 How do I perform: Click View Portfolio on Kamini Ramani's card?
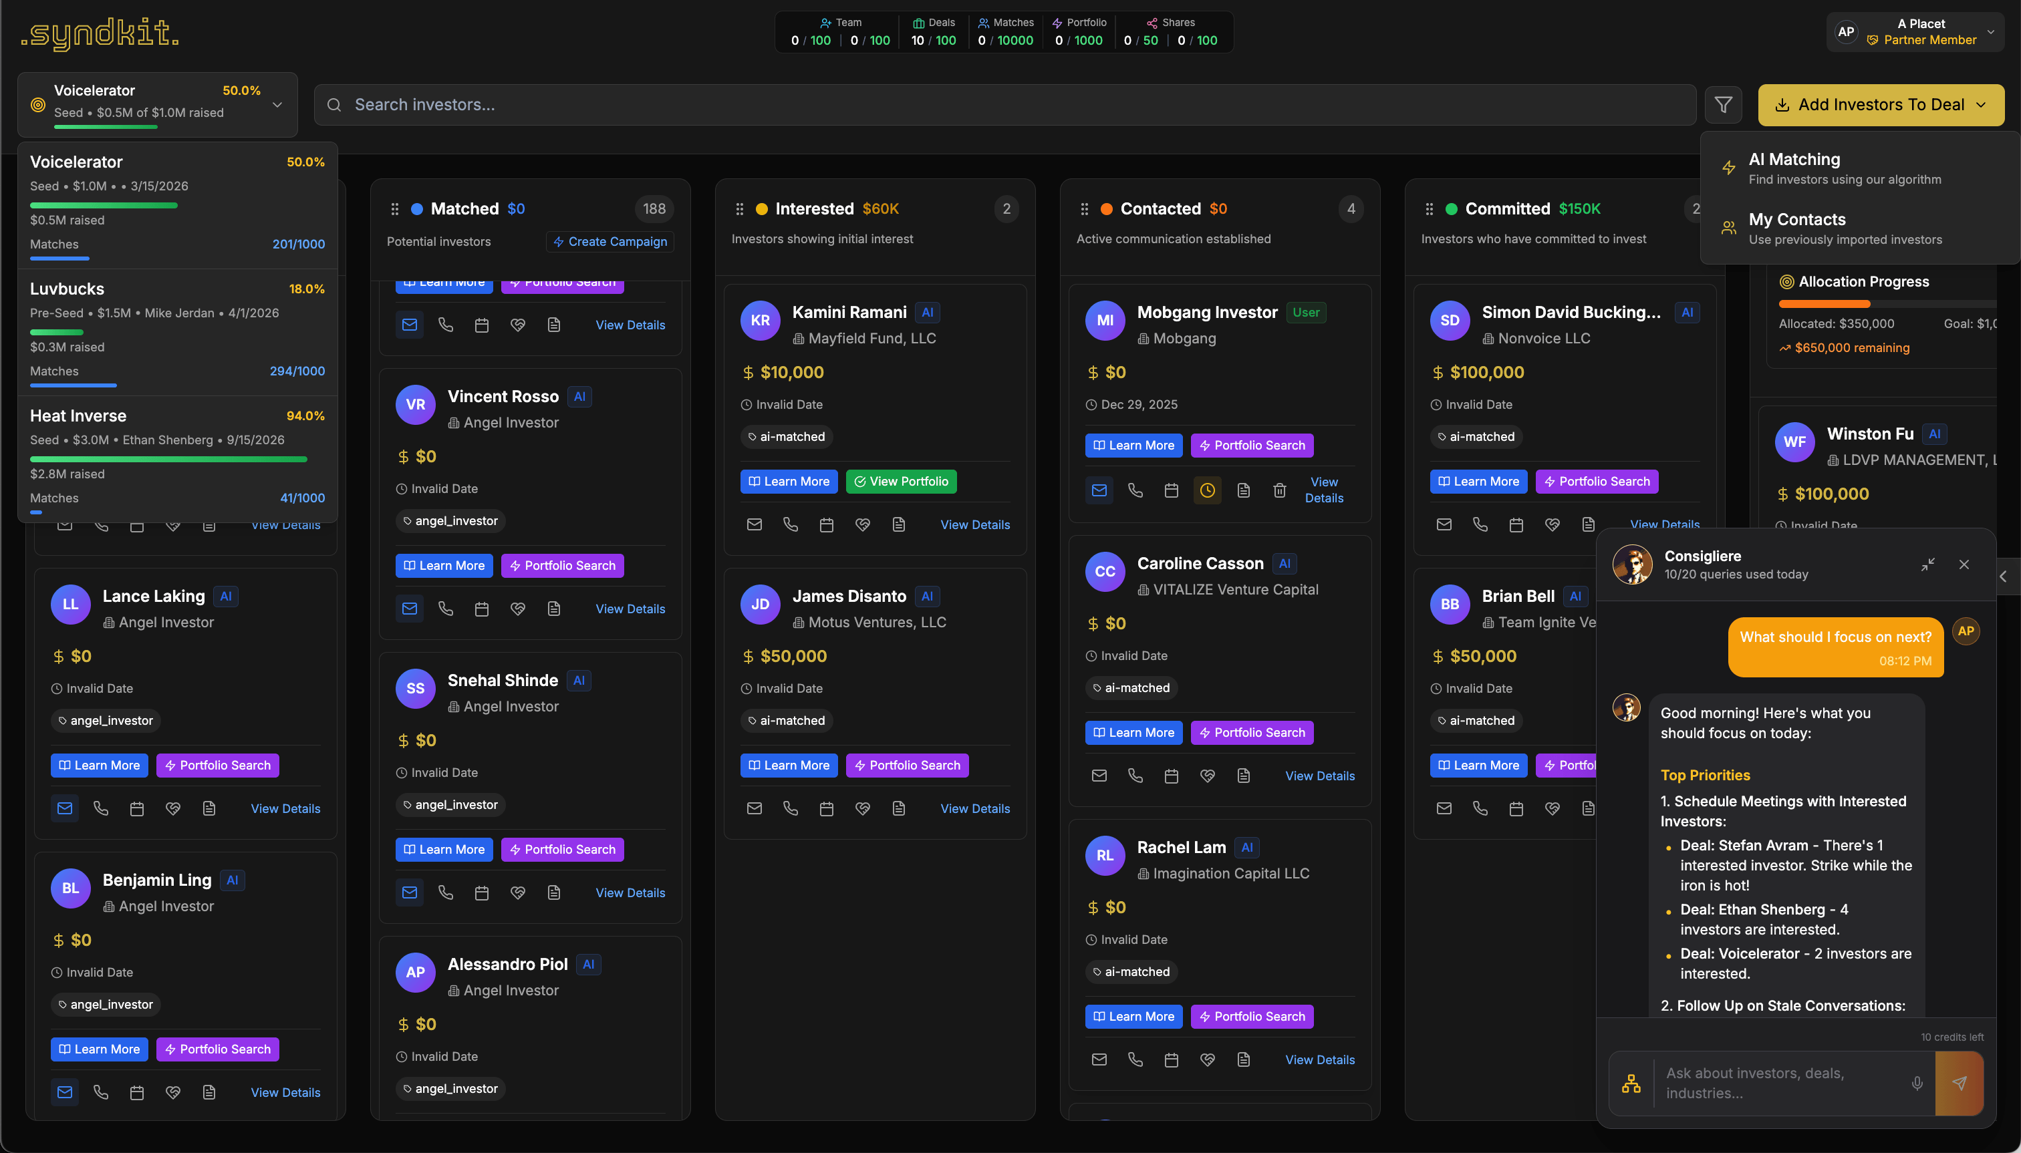[x=901, y=482]
